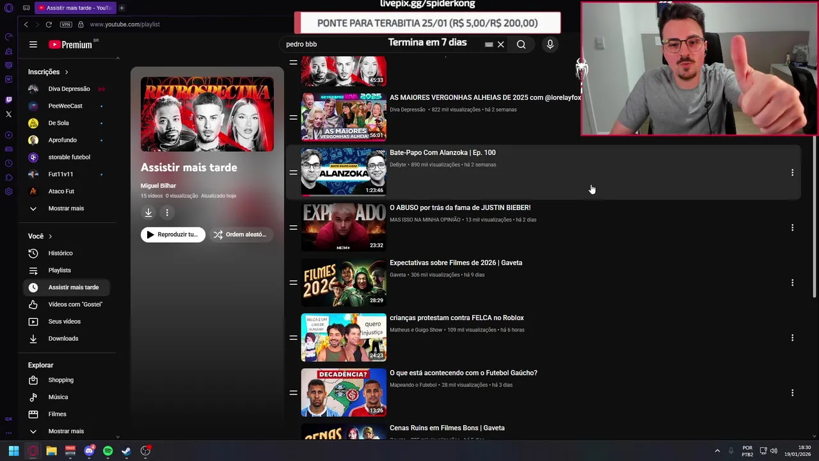Open Windows Start button on taskbar
This screenshot has width=819, height=461.
click(x=13, y=451)
